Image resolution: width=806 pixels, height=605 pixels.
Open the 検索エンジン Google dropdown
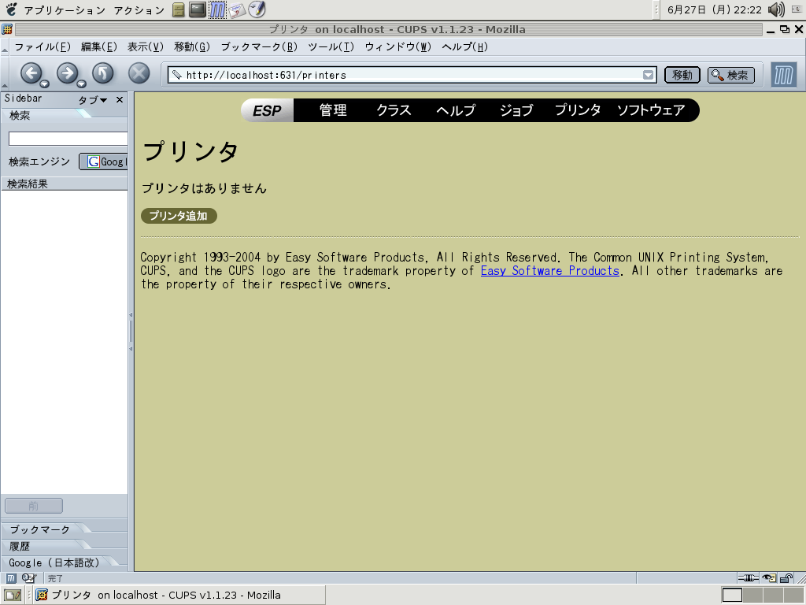pos(103,161)
